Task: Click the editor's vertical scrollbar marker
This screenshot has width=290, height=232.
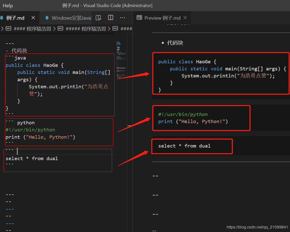Action: click(130, 125)
